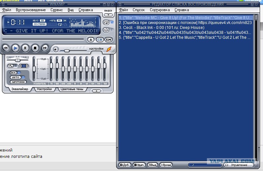Click the crossfade duration stepper
The image size is (263, 171).
point(24,66)
